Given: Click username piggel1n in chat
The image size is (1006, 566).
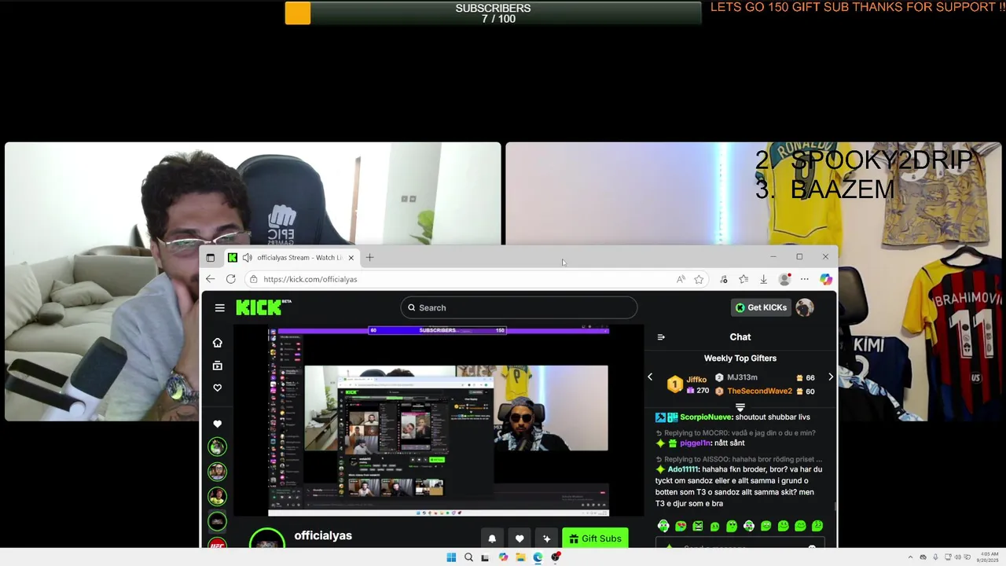Looking at the screenshot, I should click(x=696, y=443).
